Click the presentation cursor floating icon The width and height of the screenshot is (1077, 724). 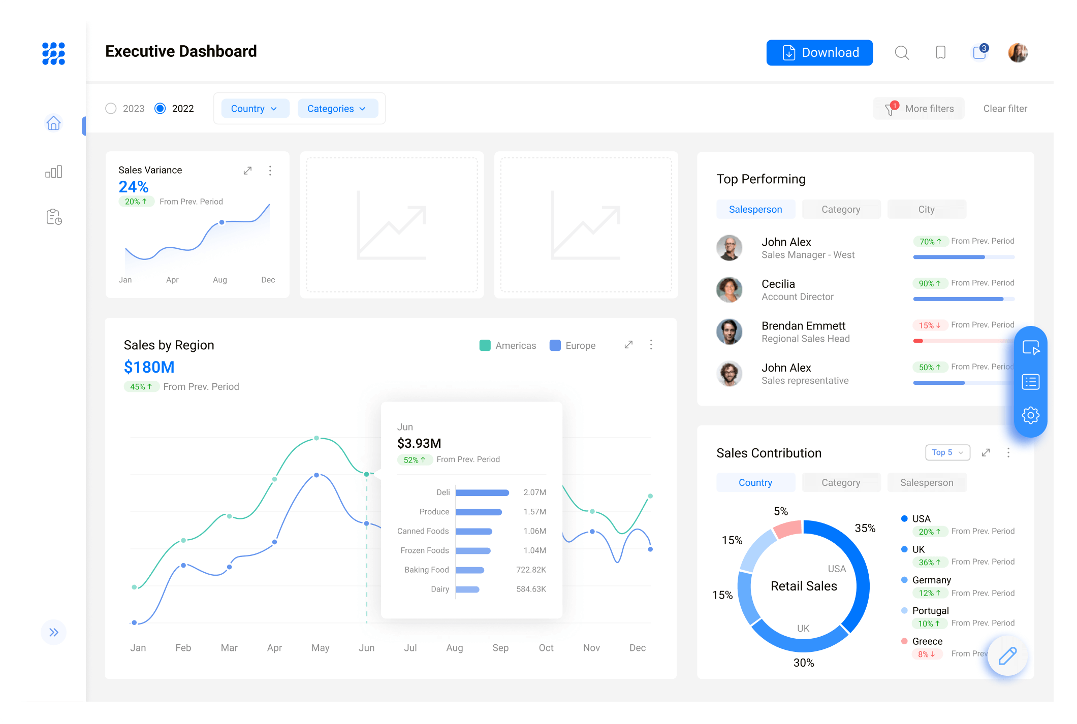coord(1031,348)
